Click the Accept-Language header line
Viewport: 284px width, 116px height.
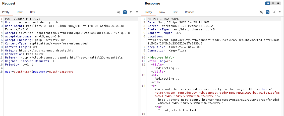(x=32, y=36)
